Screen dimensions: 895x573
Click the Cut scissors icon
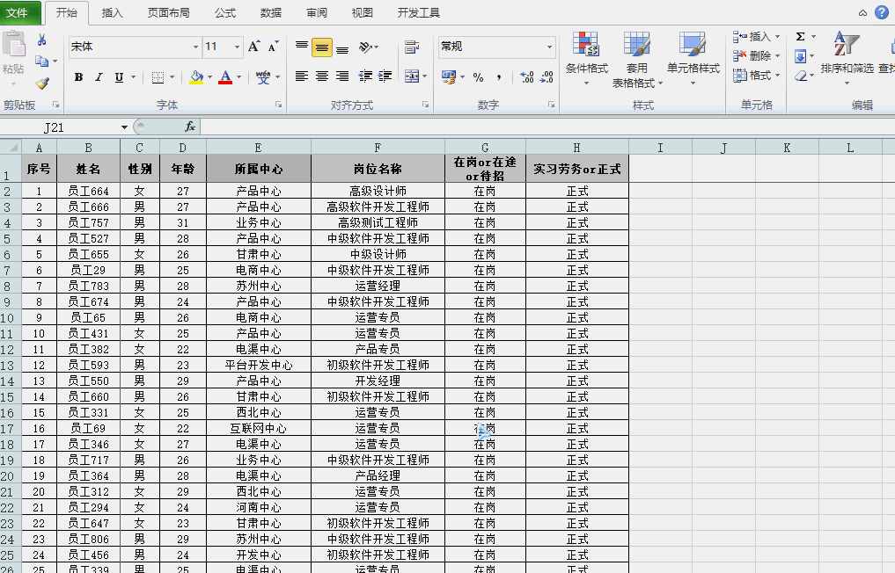(x=41, y=40)
